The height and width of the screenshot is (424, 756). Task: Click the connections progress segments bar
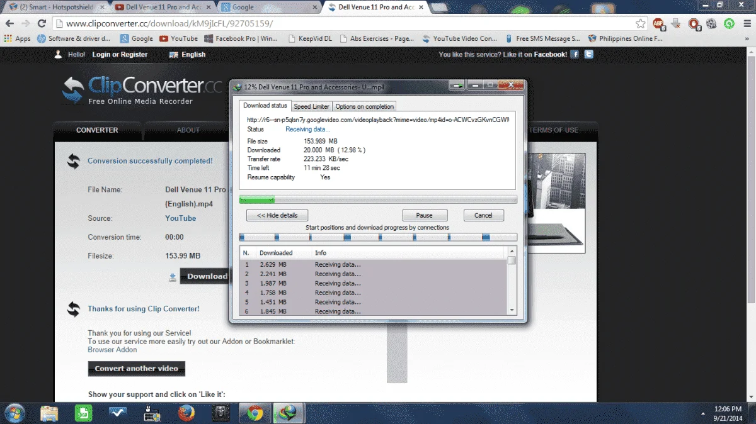(x=378, y=237)
